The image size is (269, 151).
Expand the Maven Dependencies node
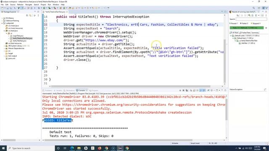[4, 49]
